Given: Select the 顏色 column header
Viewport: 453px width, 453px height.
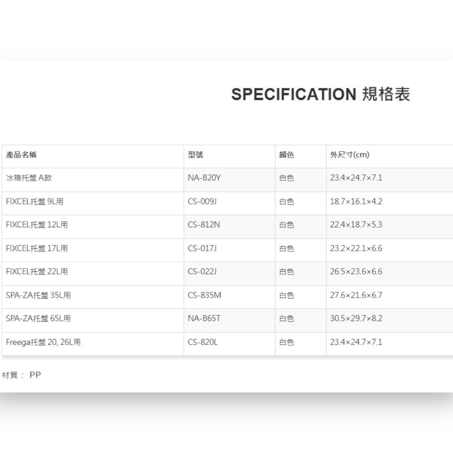Looking at the screenshot, I should coord(287,154).
